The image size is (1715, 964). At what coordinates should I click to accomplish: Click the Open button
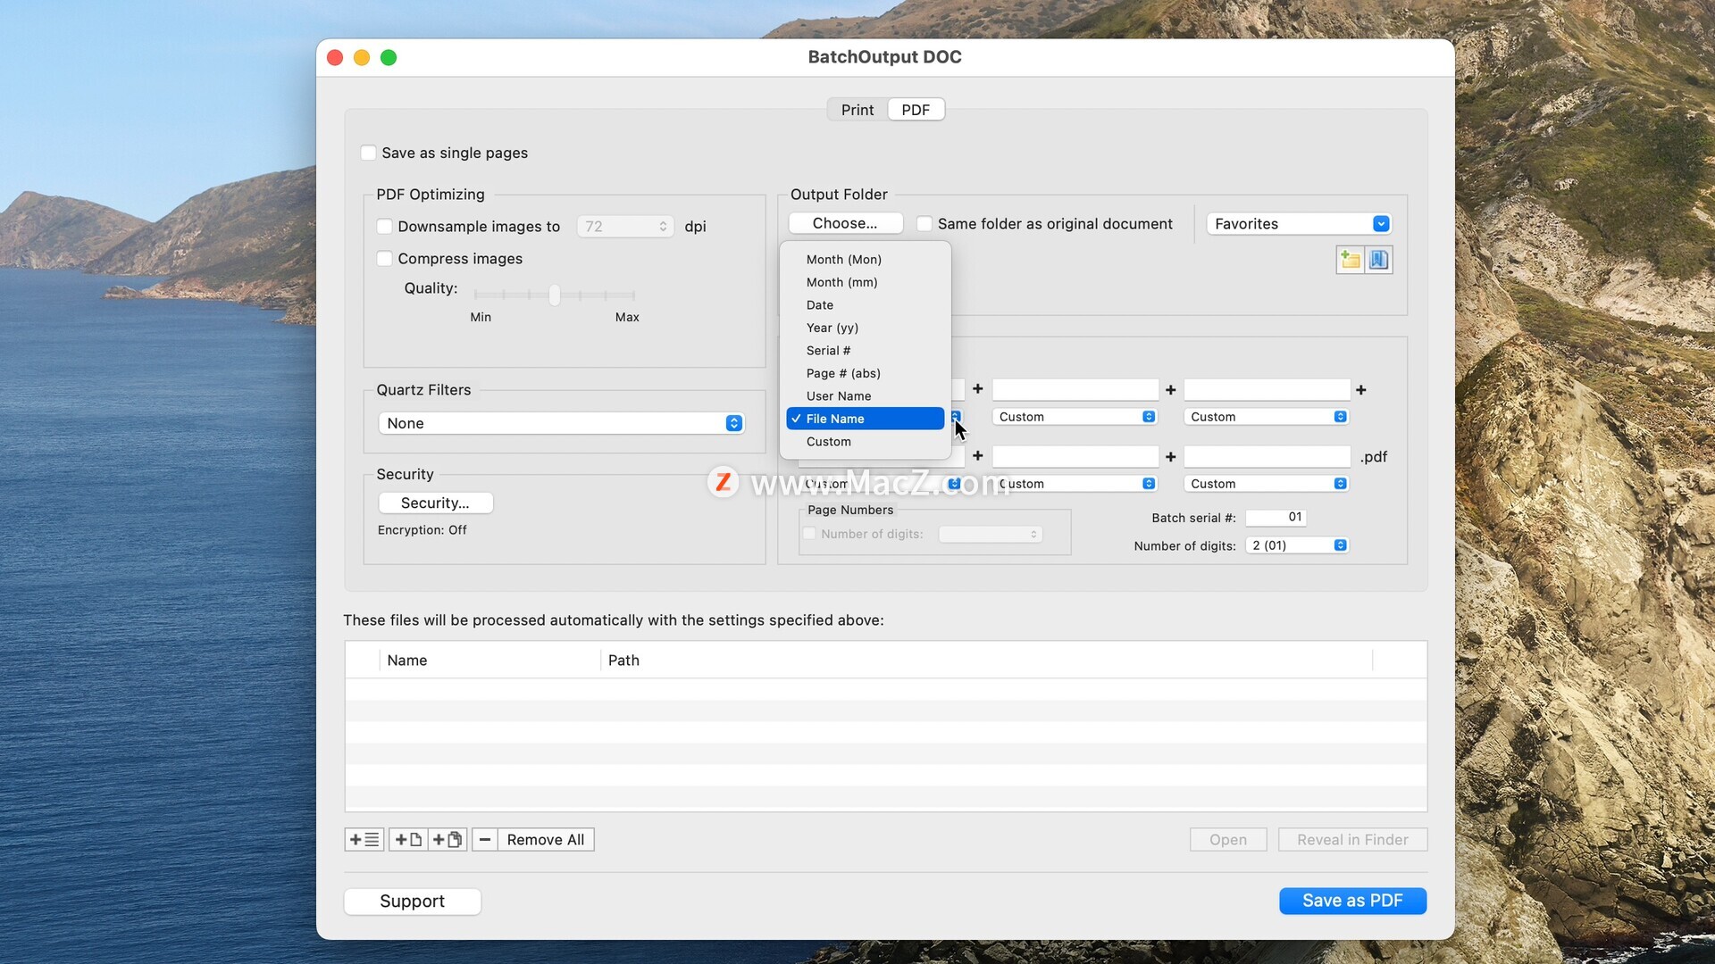(1228, 840)
